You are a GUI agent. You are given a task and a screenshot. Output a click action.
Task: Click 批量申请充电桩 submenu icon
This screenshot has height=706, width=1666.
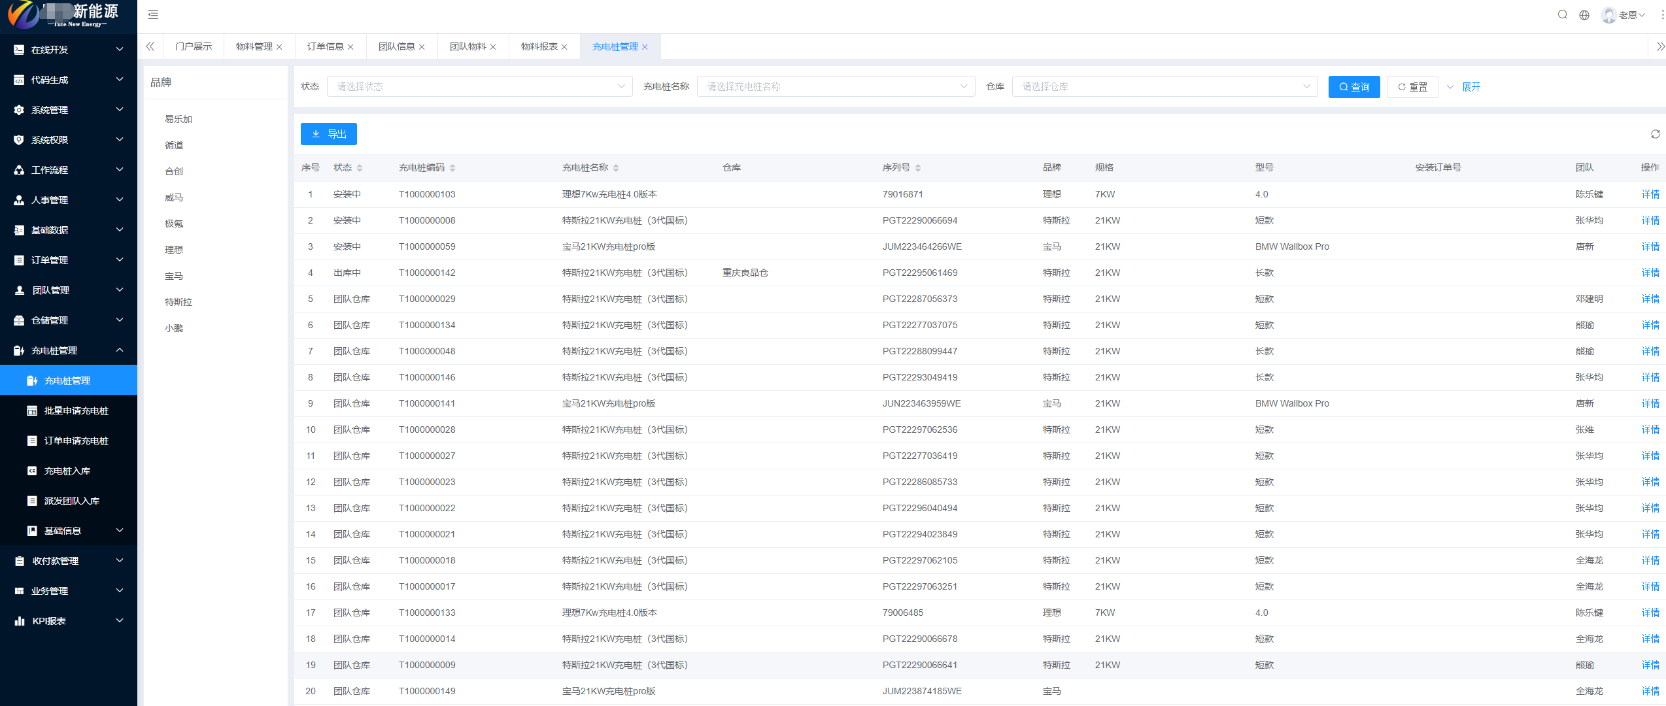pyautogui.click(x=32, y=411)
